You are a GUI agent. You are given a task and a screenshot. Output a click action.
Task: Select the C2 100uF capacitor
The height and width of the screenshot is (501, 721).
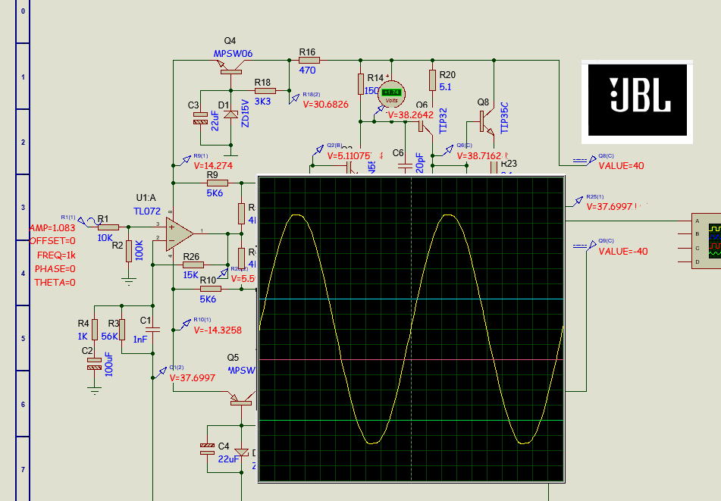94,364
